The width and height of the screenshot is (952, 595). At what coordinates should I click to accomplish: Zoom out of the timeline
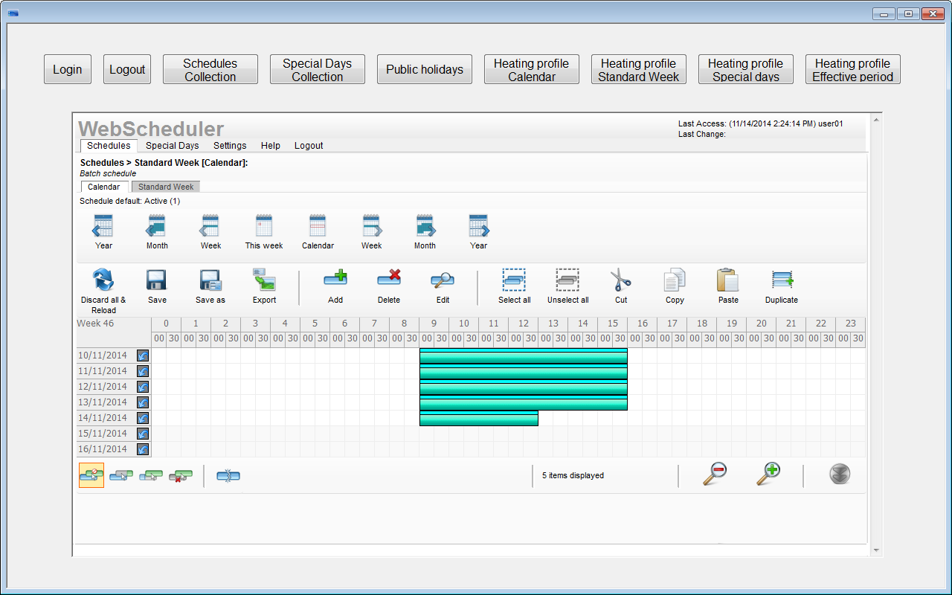point(715,475)
